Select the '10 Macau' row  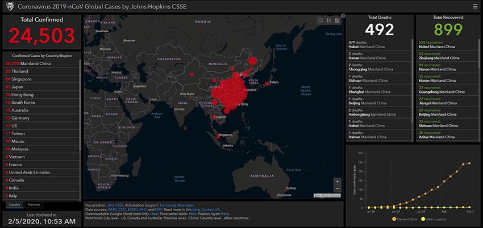click(41, 141)
